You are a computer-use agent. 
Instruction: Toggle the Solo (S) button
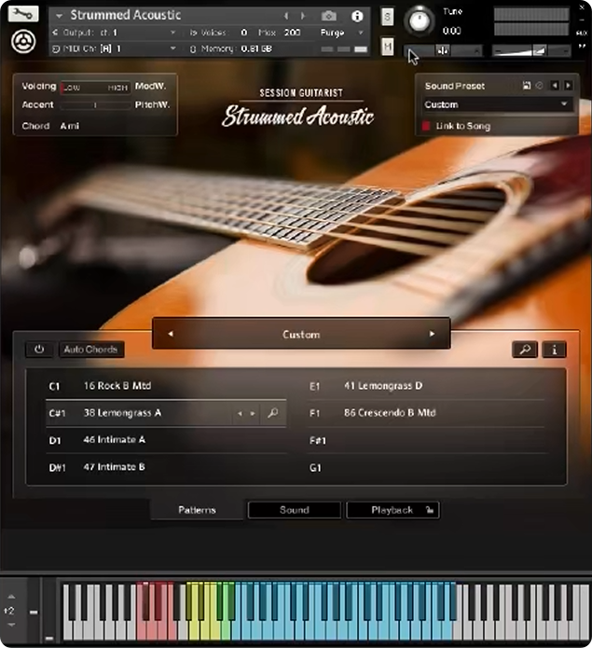coord(387,17)
